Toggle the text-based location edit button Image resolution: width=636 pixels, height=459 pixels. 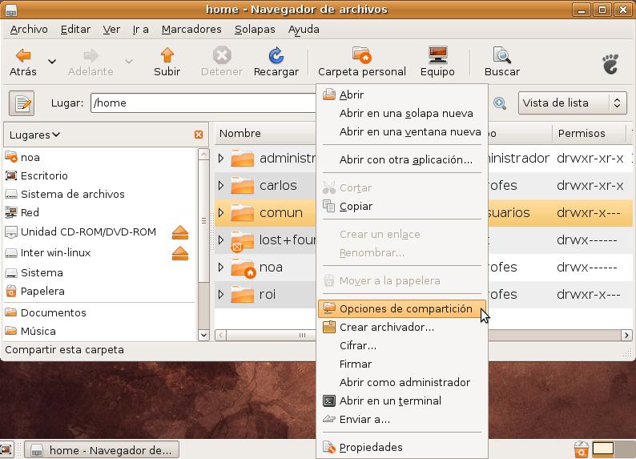point(22,103)
